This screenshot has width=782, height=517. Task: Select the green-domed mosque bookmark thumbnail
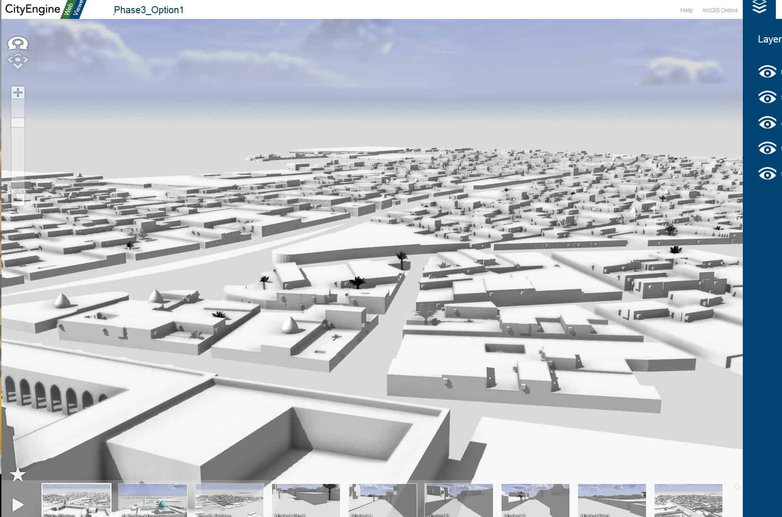click(153, 500)
